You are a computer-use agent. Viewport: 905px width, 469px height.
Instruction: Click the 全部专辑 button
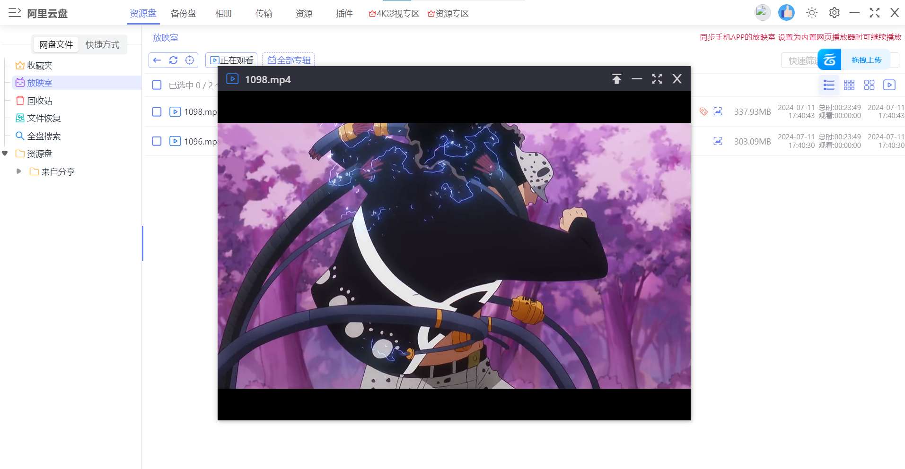click(x=289, y=60)
